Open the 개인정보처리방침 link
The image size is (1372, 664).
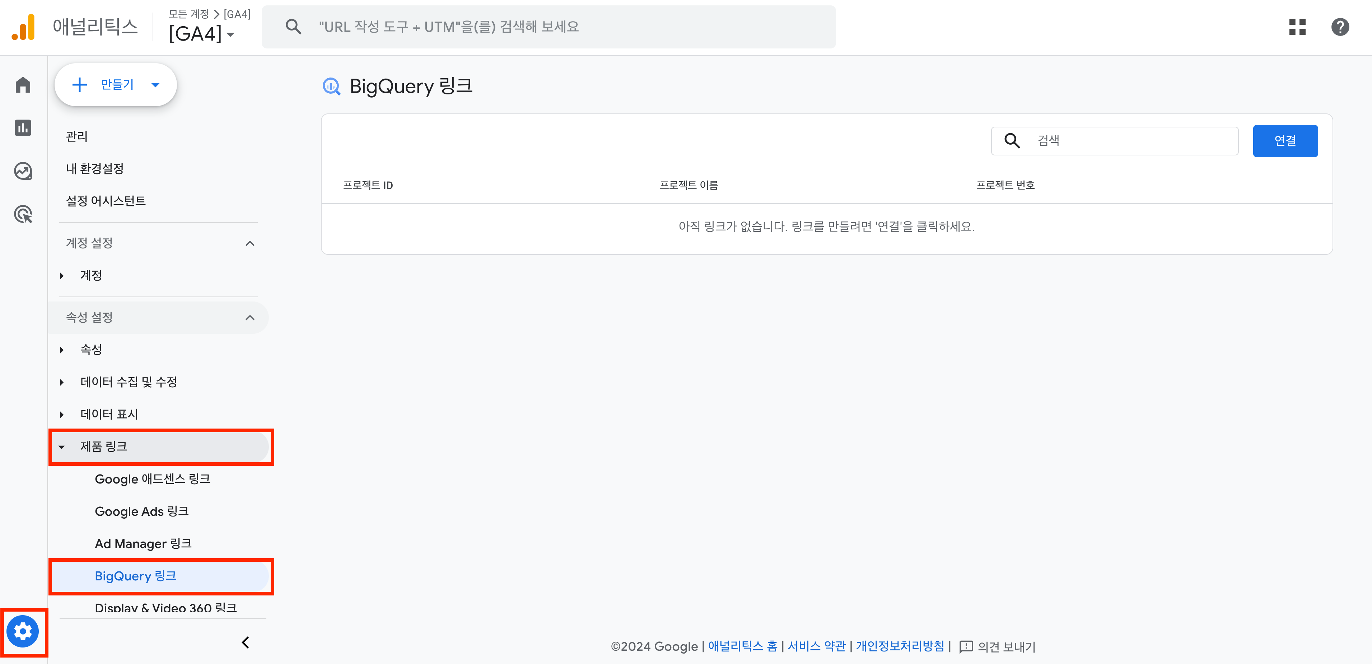pos(900,646)
